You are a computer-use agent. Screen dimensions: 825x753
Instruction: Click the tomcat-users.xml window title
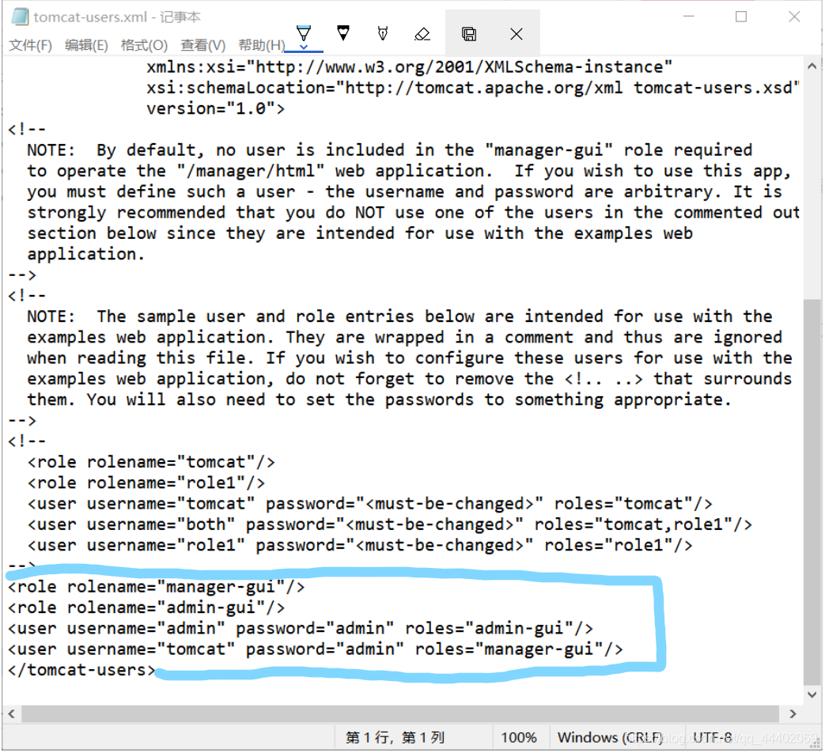pos(117,17)
